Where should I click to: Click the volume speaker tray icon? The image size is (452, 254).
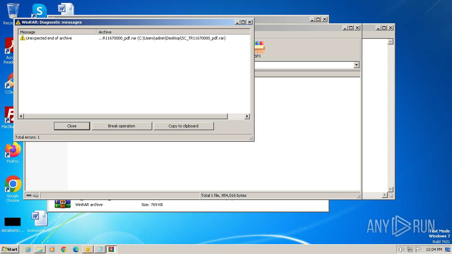(401, 249)
